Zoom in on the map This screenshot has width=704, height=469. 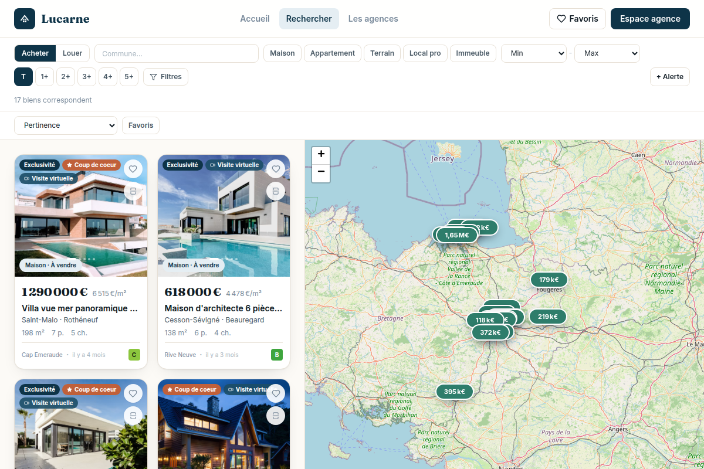321,155
